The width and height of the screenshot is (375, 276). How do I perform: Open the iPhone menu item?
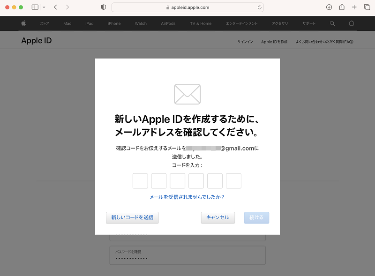pos(114,23)
